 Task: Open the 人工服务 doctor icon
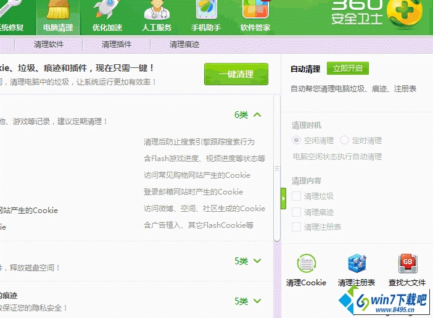coord(157,10)
